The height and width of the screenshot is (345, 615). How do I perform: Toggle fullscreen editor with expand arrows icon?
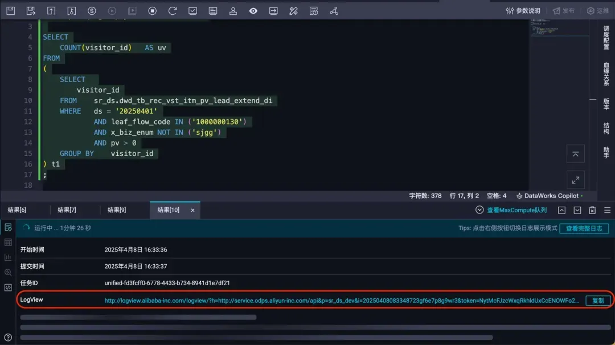[x=575, y=180]
